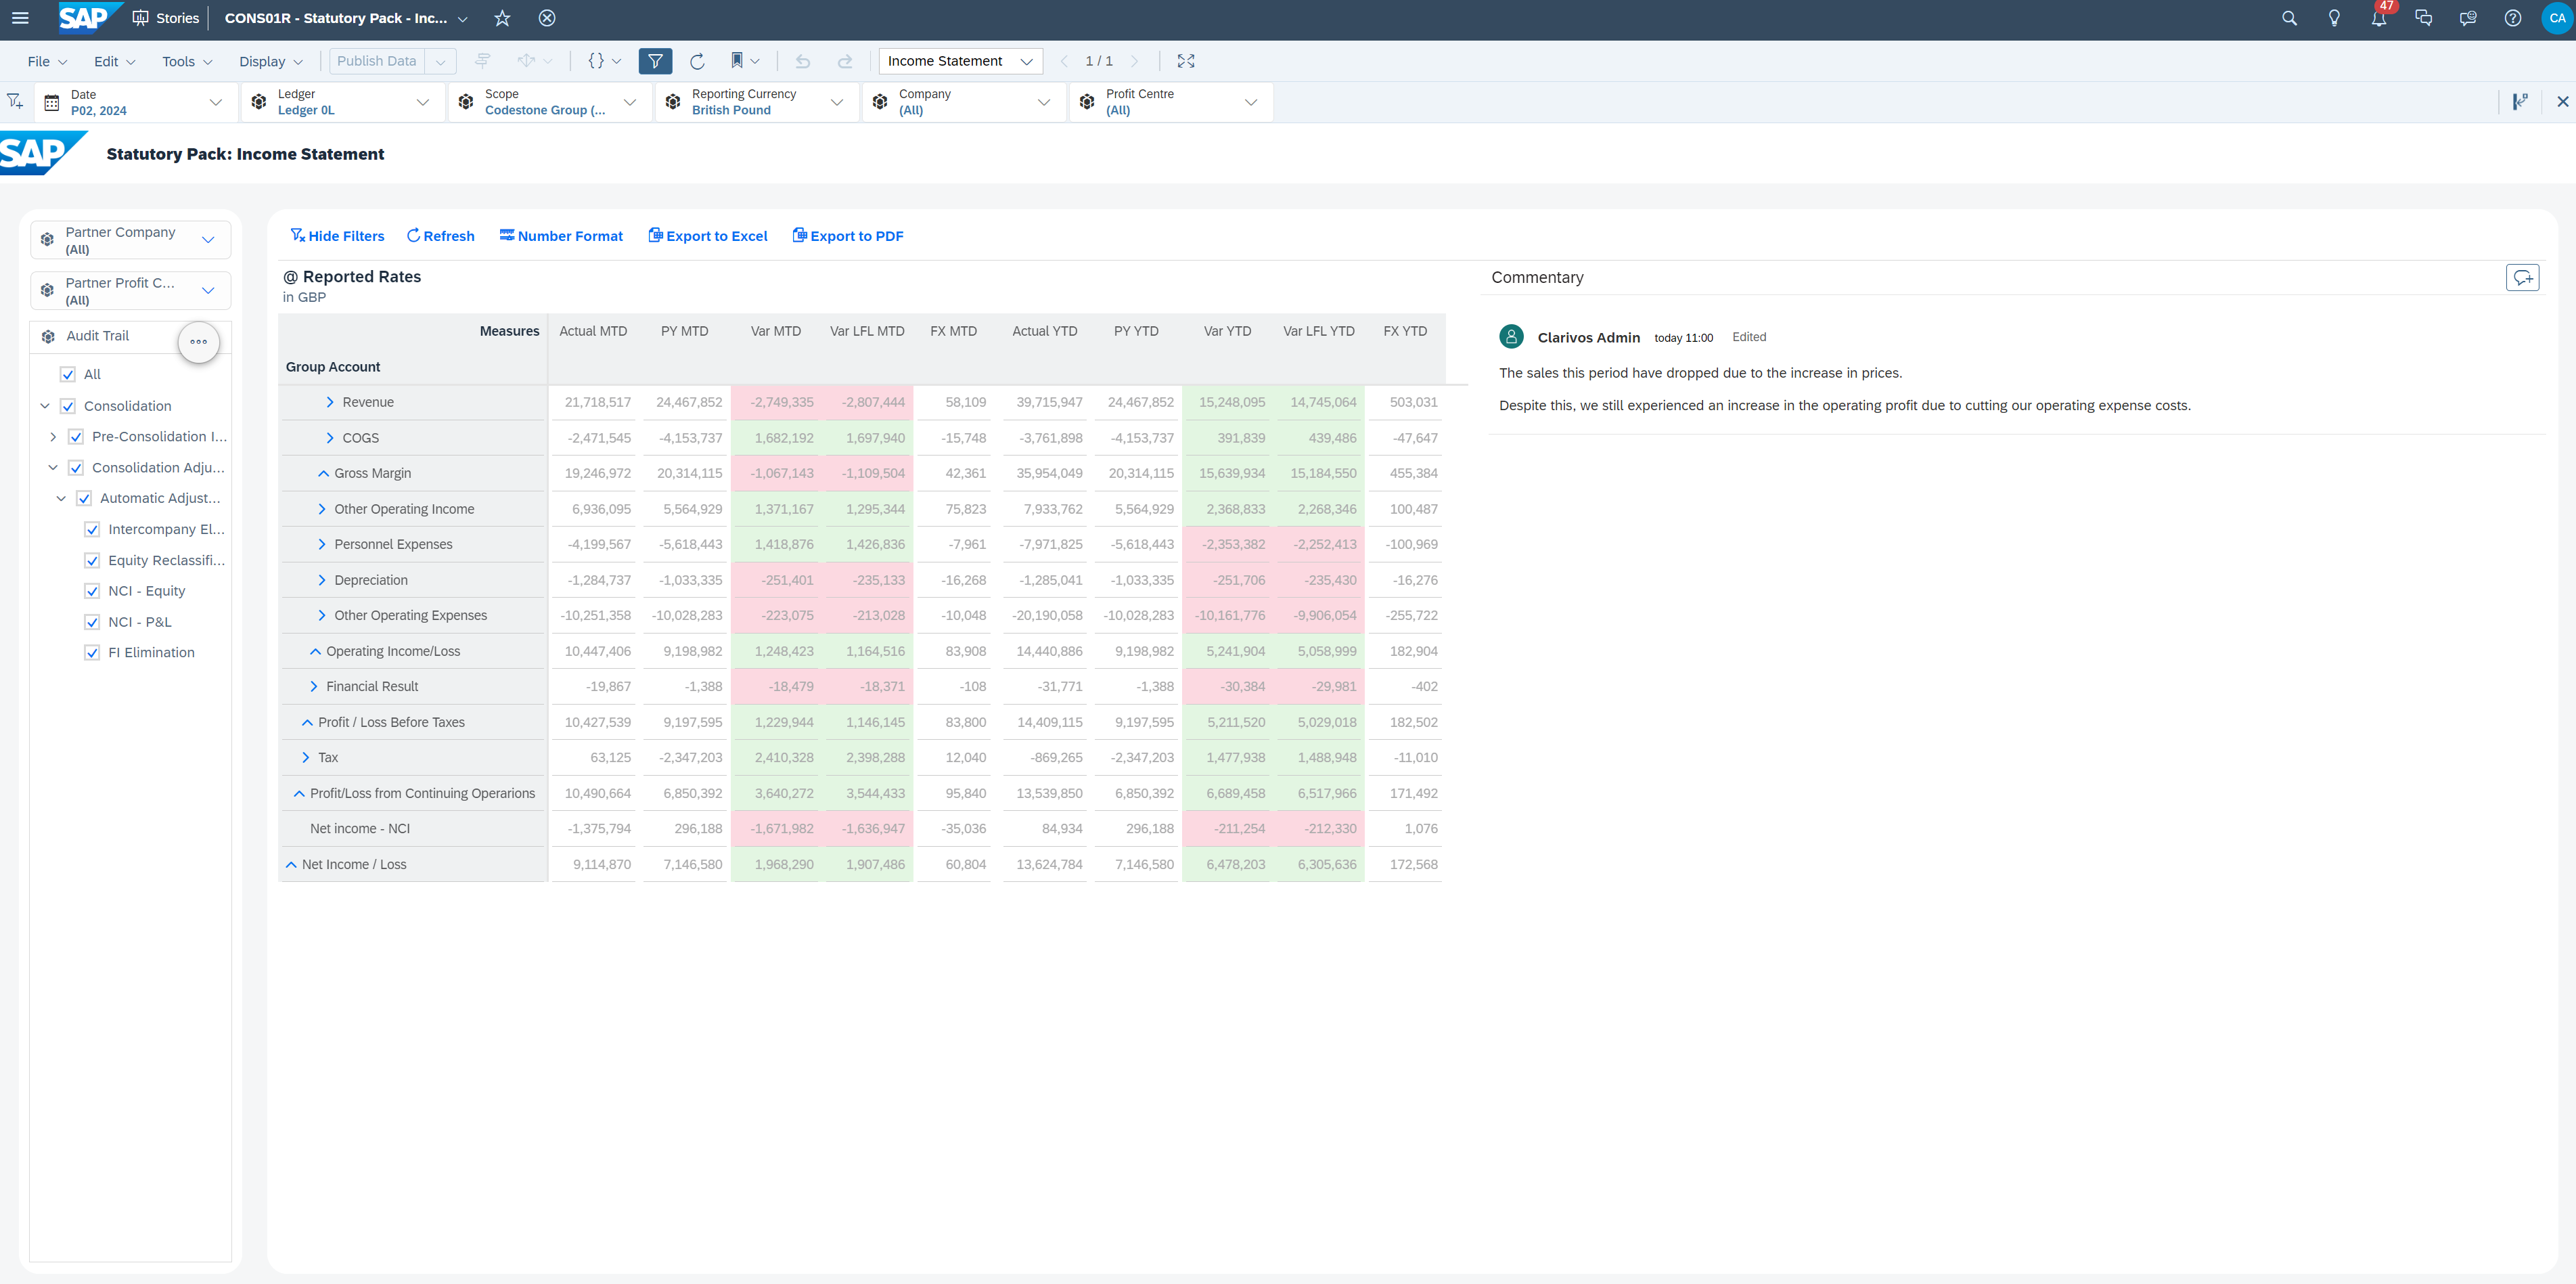Viewport: 2576px width, 1284px height.
Task: Toggle the All checkbox in Audit Trail
Action: (x=68, y=374)
